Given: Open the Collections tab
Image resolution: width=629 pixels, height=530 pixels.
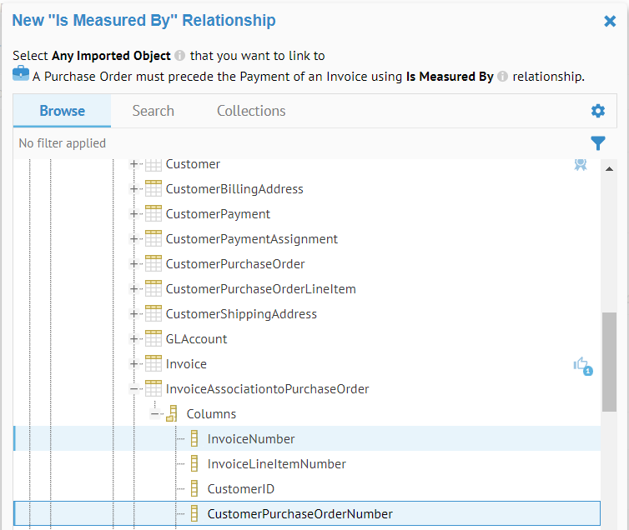Looking at the screenshot, I should point(251,111).
